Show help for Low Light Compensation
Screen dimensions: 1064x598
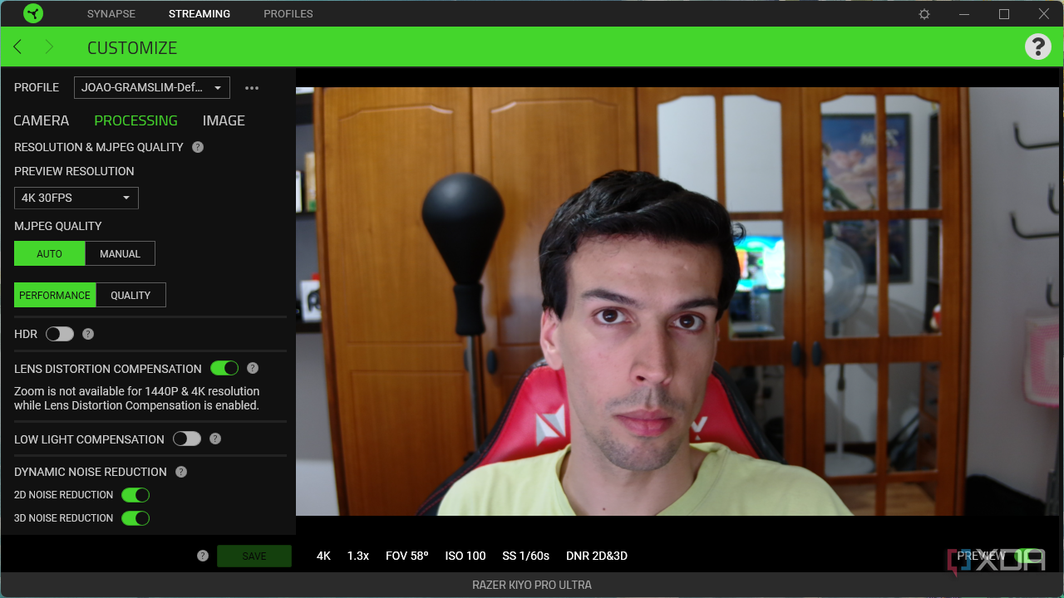pos(215,439)
